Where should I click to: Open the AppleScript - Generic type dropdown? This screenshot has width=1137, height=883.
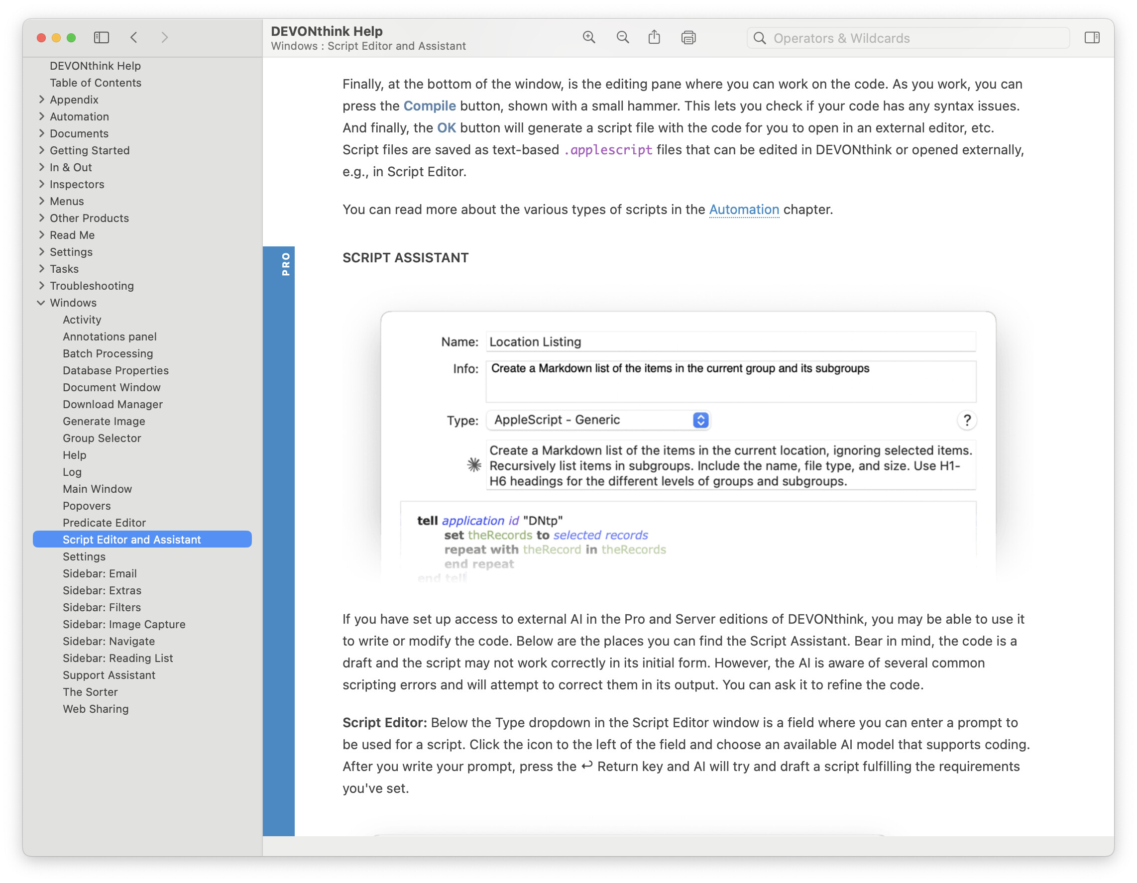(598, 420)
